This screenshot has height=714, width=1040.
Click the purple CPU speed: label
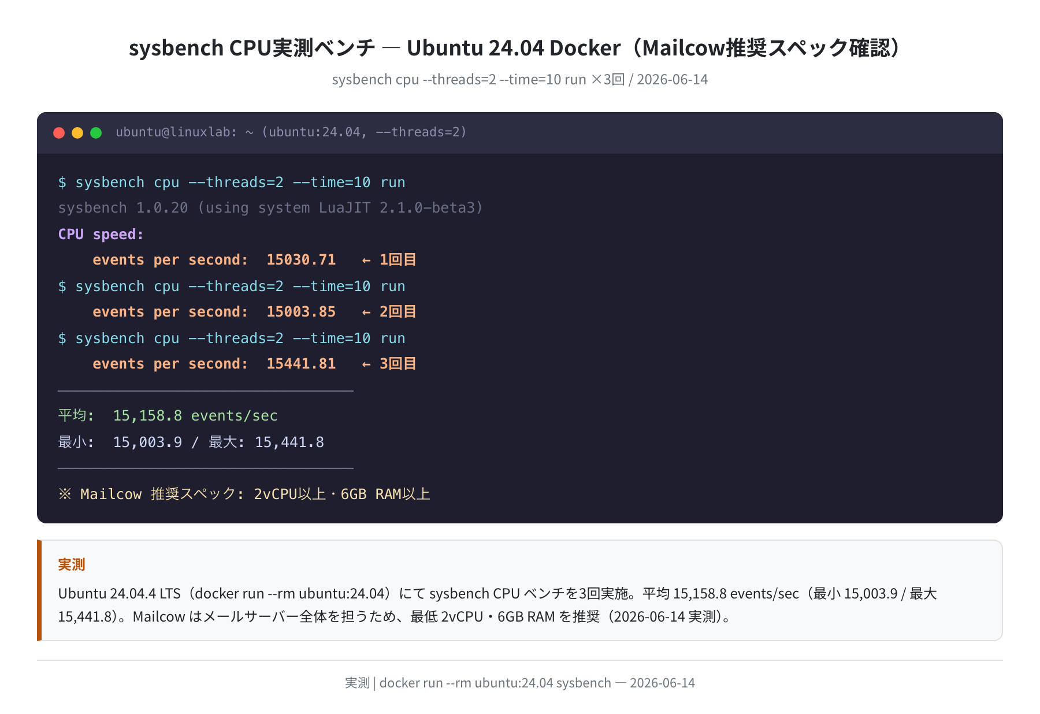(x=101, y=234)
